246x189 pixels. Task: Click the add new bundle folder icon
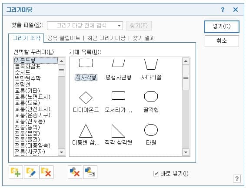pyautogui.click(x=16, y=172)
